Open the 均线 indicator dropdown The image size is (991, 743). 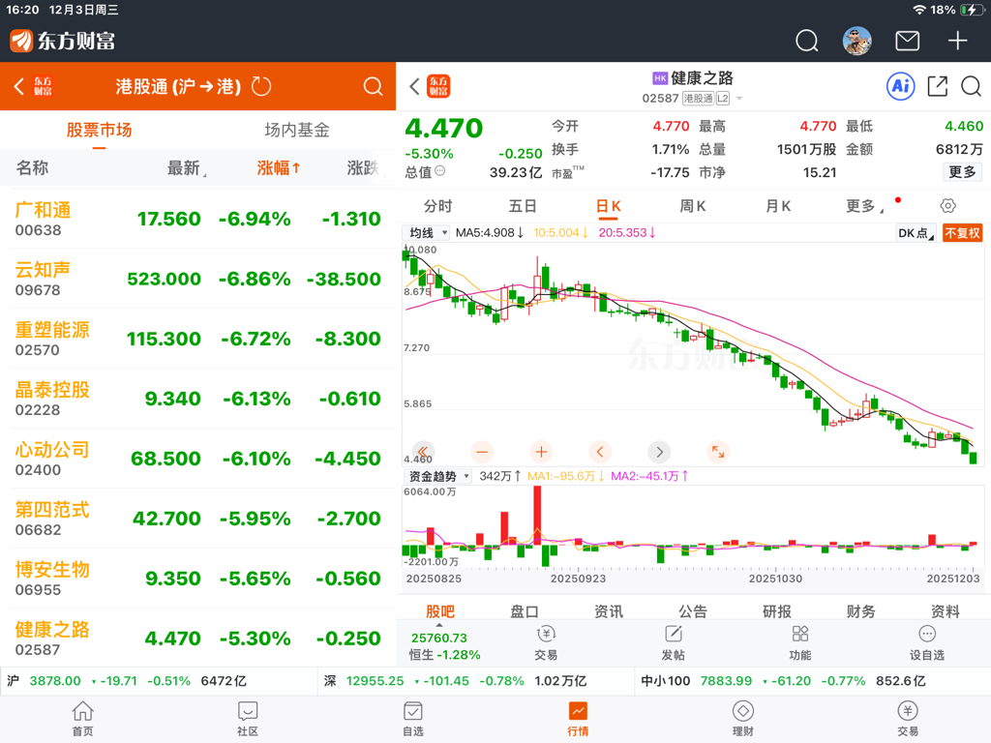coord(428,233)
